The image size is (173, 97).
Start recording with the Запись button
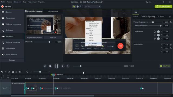pos(6,6)
